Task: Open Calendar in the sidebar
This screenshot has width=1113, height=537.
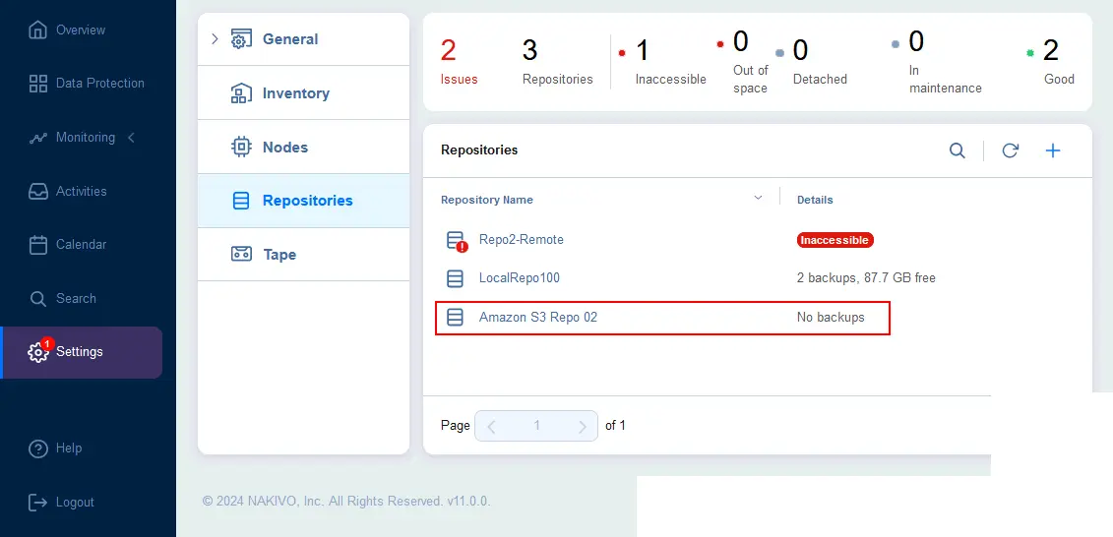Action: click(81, 245)
